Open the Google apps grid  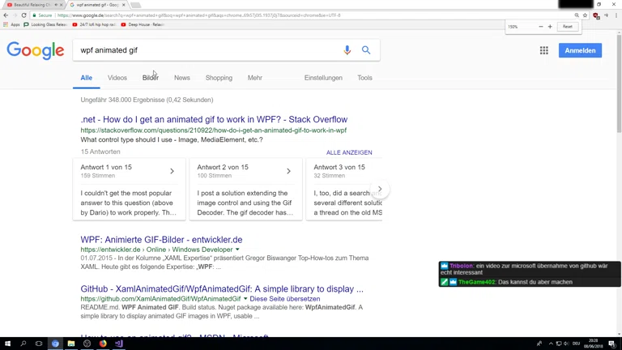click(543, 50)
